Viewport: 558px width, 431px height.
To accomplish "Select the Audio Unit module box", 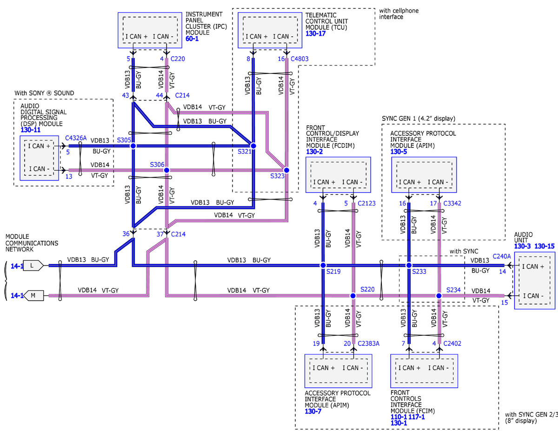I will coord(535,281).
